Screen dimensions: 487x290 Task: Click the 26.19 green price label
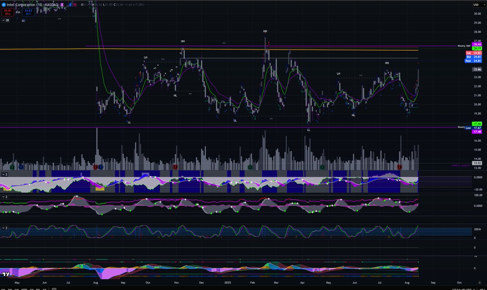(476, 48)
